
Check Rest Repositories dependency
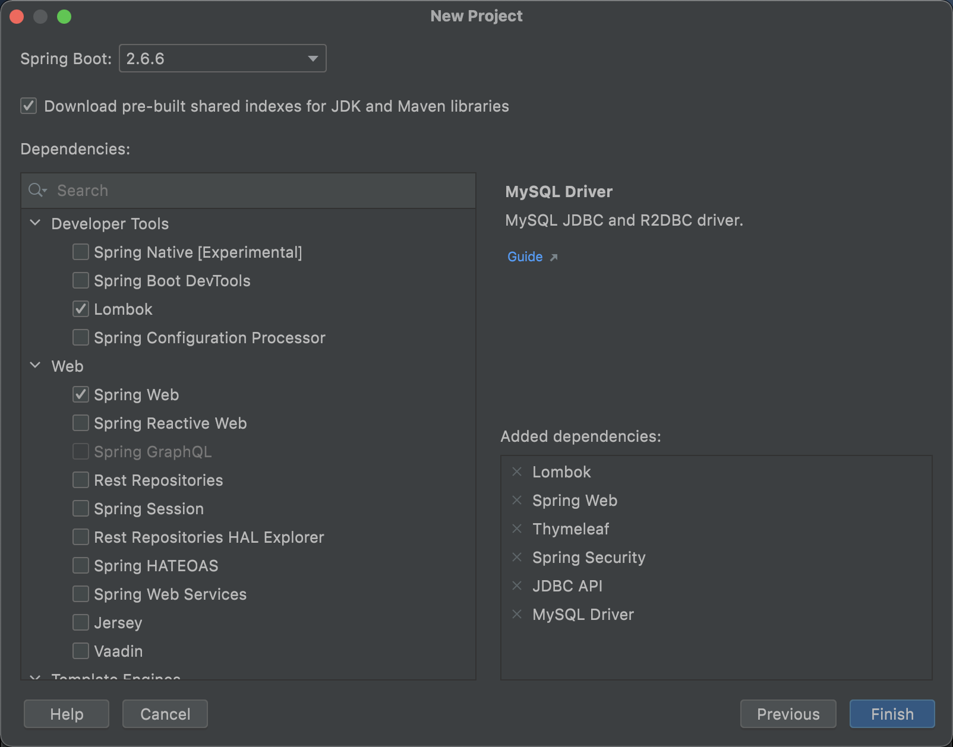tap(81, 480)
